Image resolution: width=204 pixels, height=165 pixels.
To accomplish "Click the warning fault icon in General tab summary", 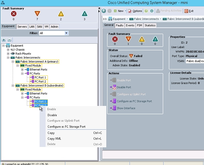I will pos(155,39).
